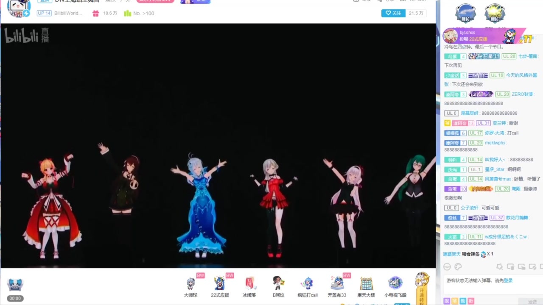The height and width of the screenshot is (305, 543).
Task: Click the UL 37 level badge
Action: pos(497,218)
